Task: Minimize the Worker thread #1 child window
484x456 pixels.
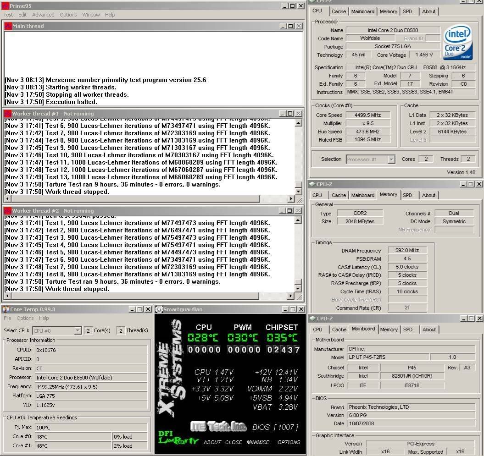Action: pos(283,114)
